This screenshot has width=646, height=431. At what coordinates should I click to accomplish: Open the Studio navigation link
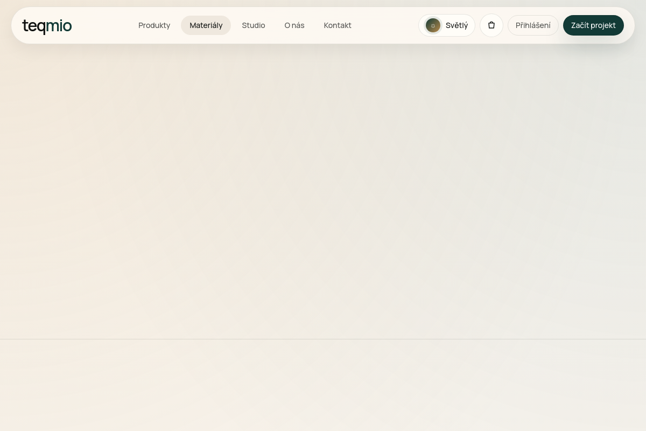point(254,25)
